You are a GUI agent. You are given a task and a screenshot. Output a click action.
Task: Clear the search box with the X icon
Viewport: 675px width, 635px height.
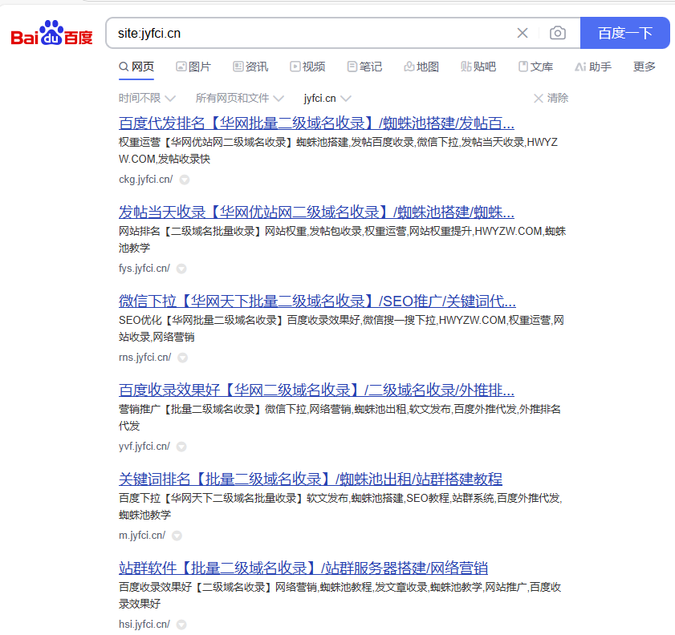click(523, 33)
